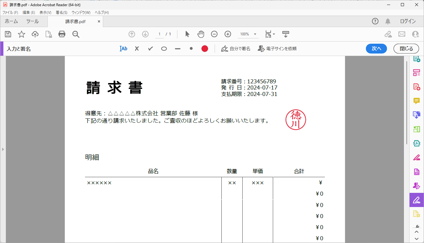This screenshot has height=243, width=424.
Task: Open the pink Edit PDF sidebar tool
Action: 417,73
